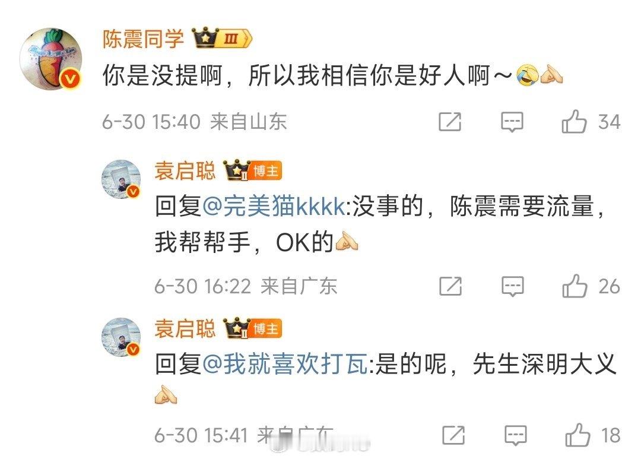The width and height of the screenshot is (641, 459).
Task: Open 袁启聪's avatar on the 16:22 reply
Action: [x=122, y=179]
